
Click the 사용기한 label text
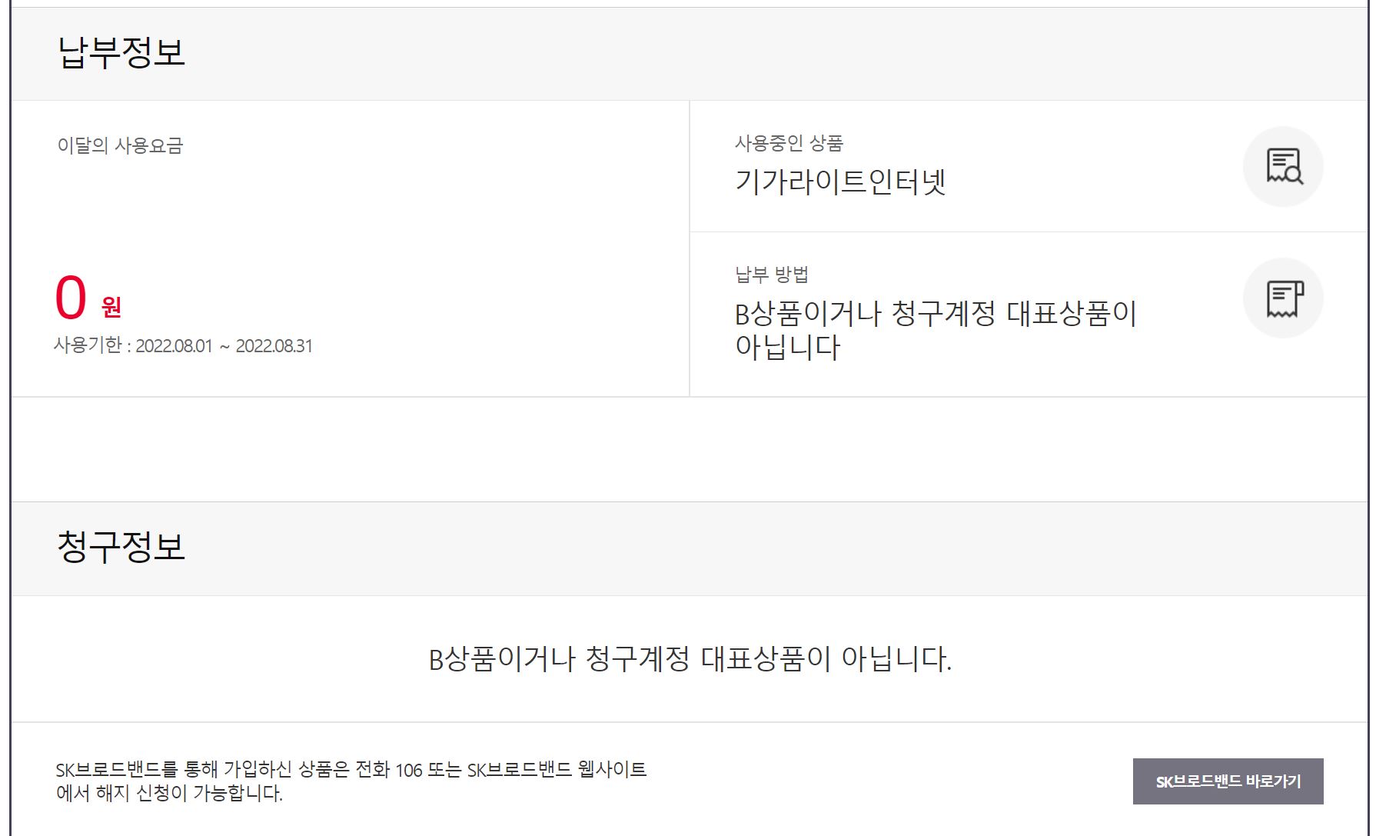click(88, 345)
